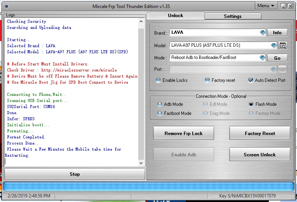Select the Edl Mode radio button

coord(205,104)
